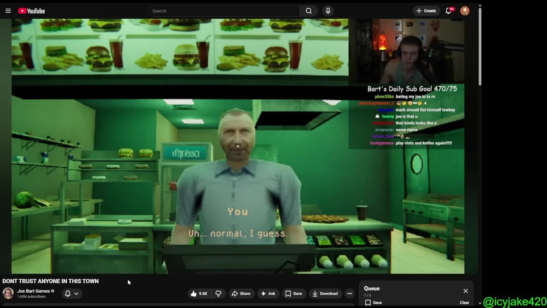The image size is (547, 308).
Task: Click the Download button
Action: click(325, 293)
